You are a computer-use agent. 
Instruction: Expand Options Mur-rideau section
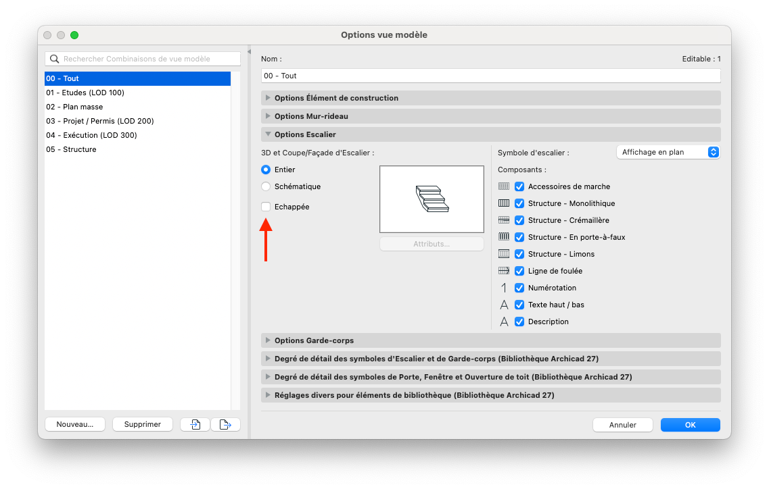491,116
